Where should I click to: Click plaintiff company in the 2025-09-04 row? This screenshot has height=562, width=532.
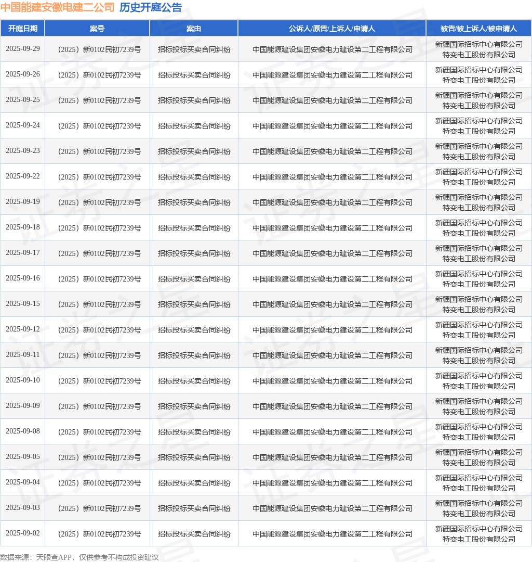tap(332, 482)
